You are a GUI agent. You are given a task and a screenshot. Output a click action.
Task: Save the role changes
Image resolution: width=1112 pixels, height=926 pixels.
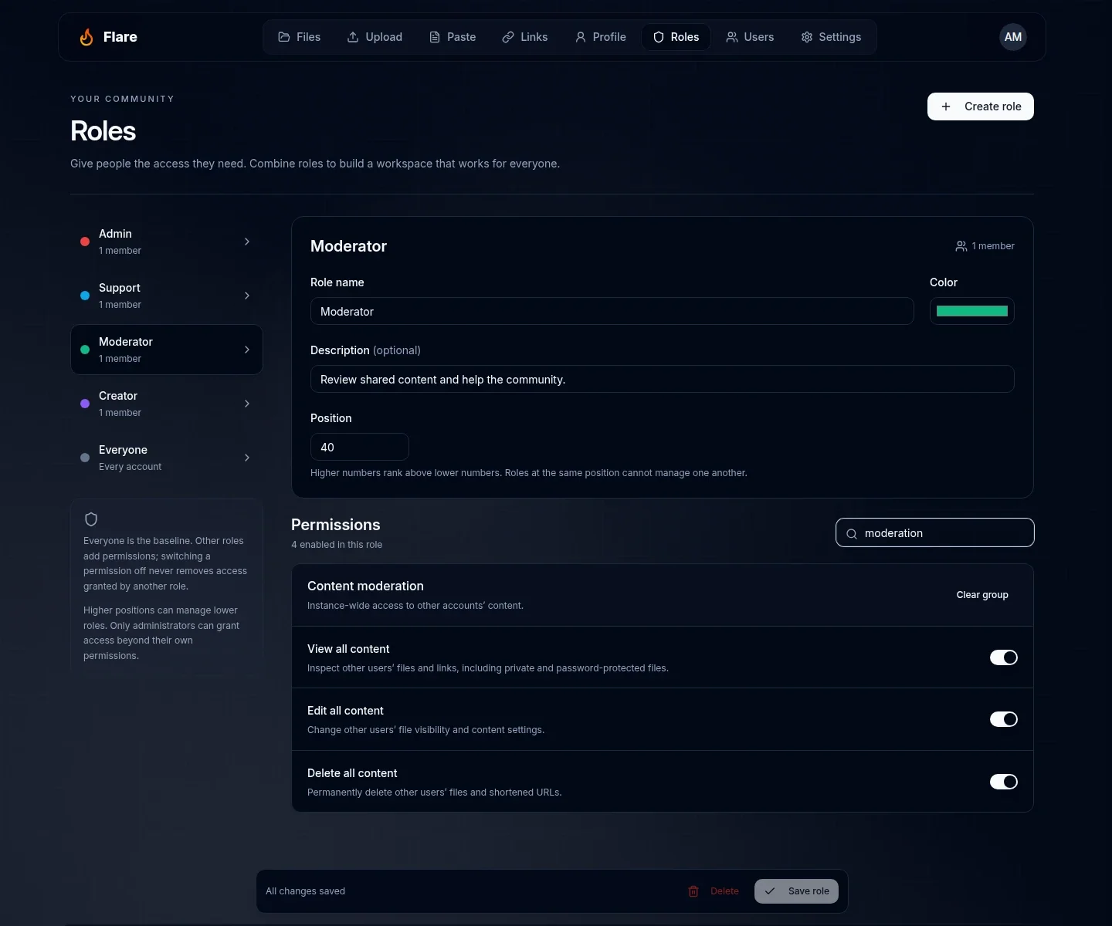pyautogui.click(x=796, y=891)
